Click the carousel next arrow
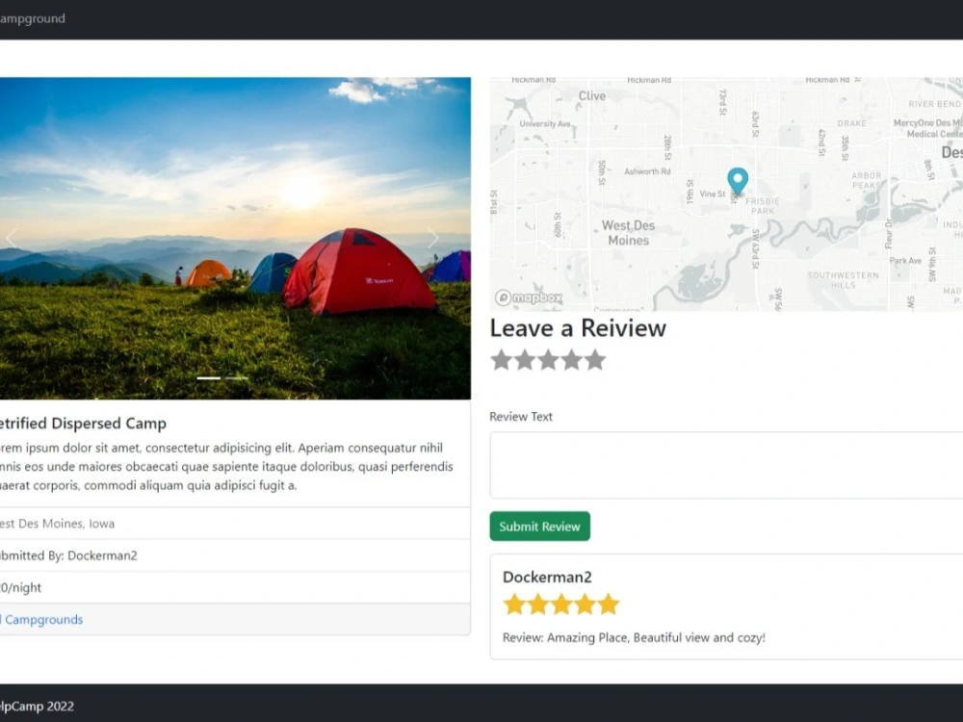This screenshot has height=722, width=963. pos(433,239)
